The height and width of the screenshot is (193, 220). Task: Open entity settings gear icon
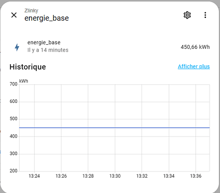pyautogui.click(x=187, y=15)
